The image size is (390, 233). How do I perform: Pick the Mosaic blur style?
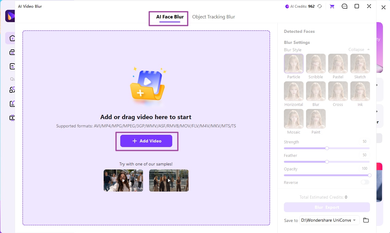[x=294, y=119]
